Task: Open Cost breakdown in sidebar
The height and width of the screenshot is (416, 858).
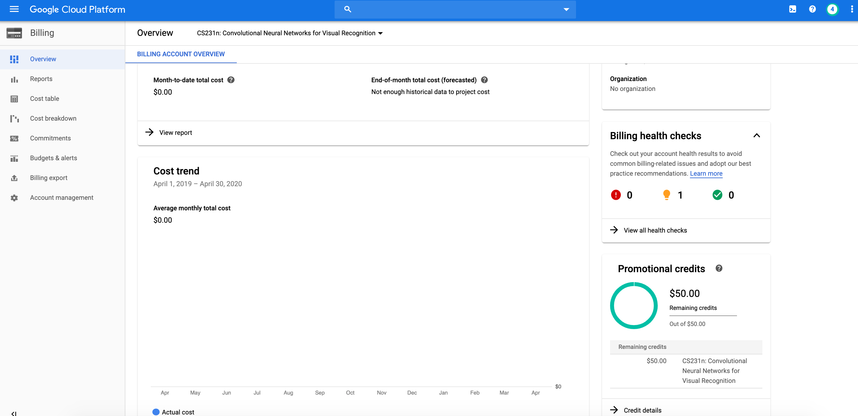Action: pyautogui.click(x=53, y=118)
